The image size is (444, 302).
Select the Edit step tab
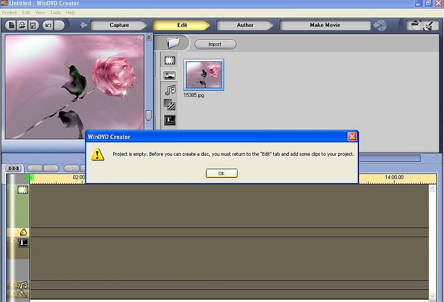click(182, 25)
